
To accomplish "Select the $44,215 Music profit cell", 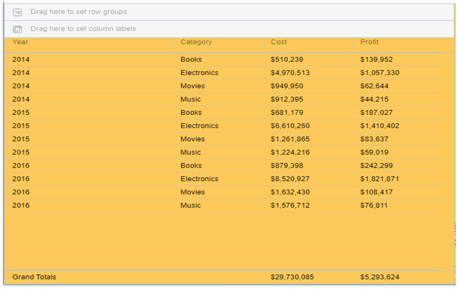I will [x=374, y=99].
